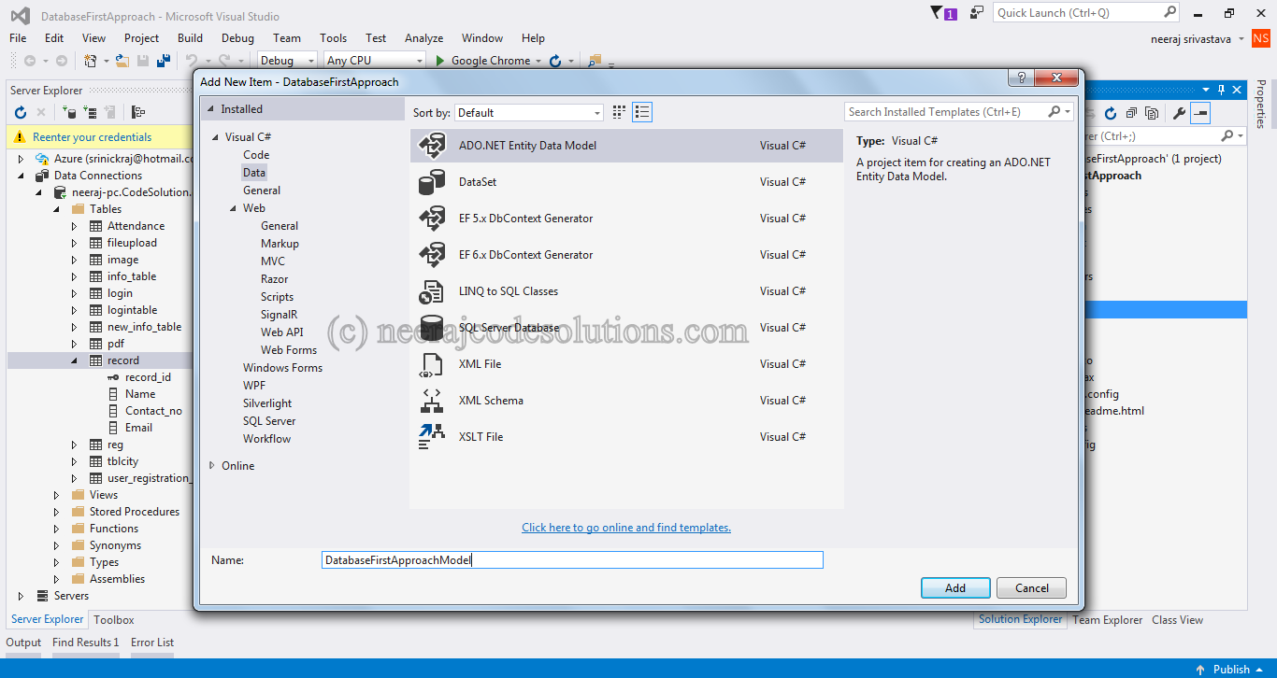Screen dimensions: 1277x678
Task: Collapse the record table in Server Explorer
Action: (x=75, y=360)
